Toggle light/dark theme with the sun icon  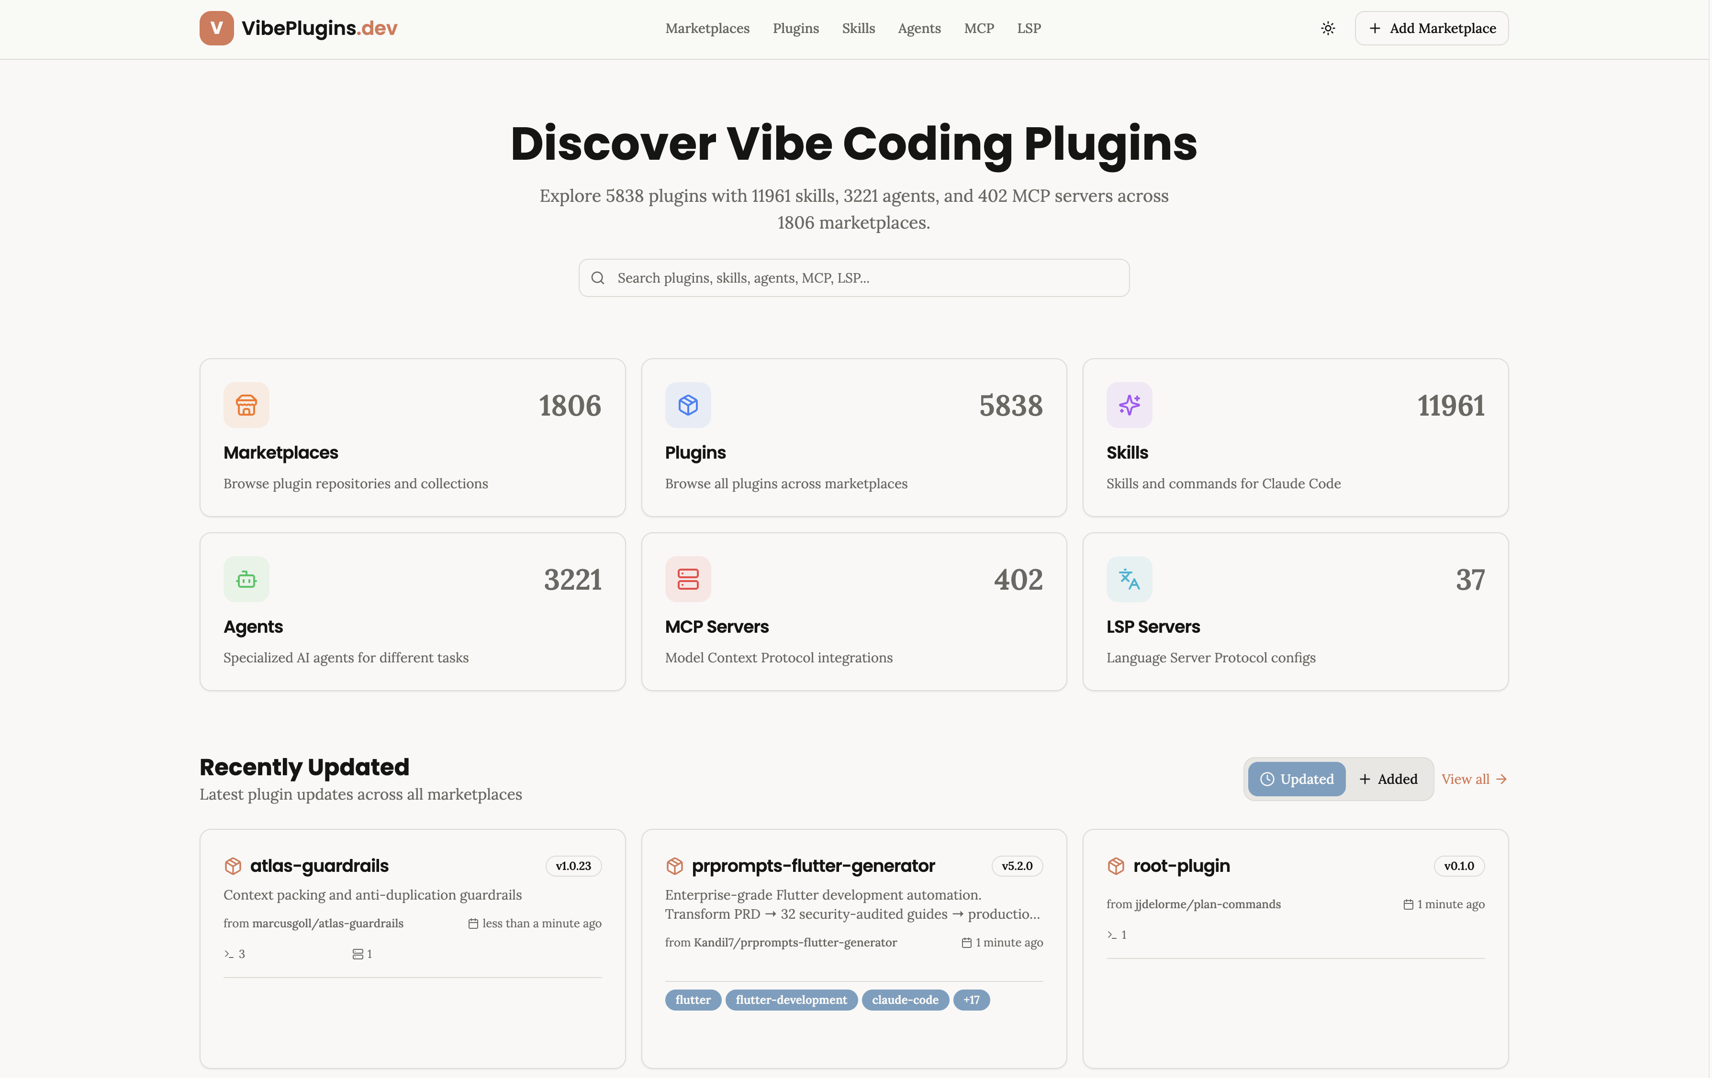(x=1327, y=28)
